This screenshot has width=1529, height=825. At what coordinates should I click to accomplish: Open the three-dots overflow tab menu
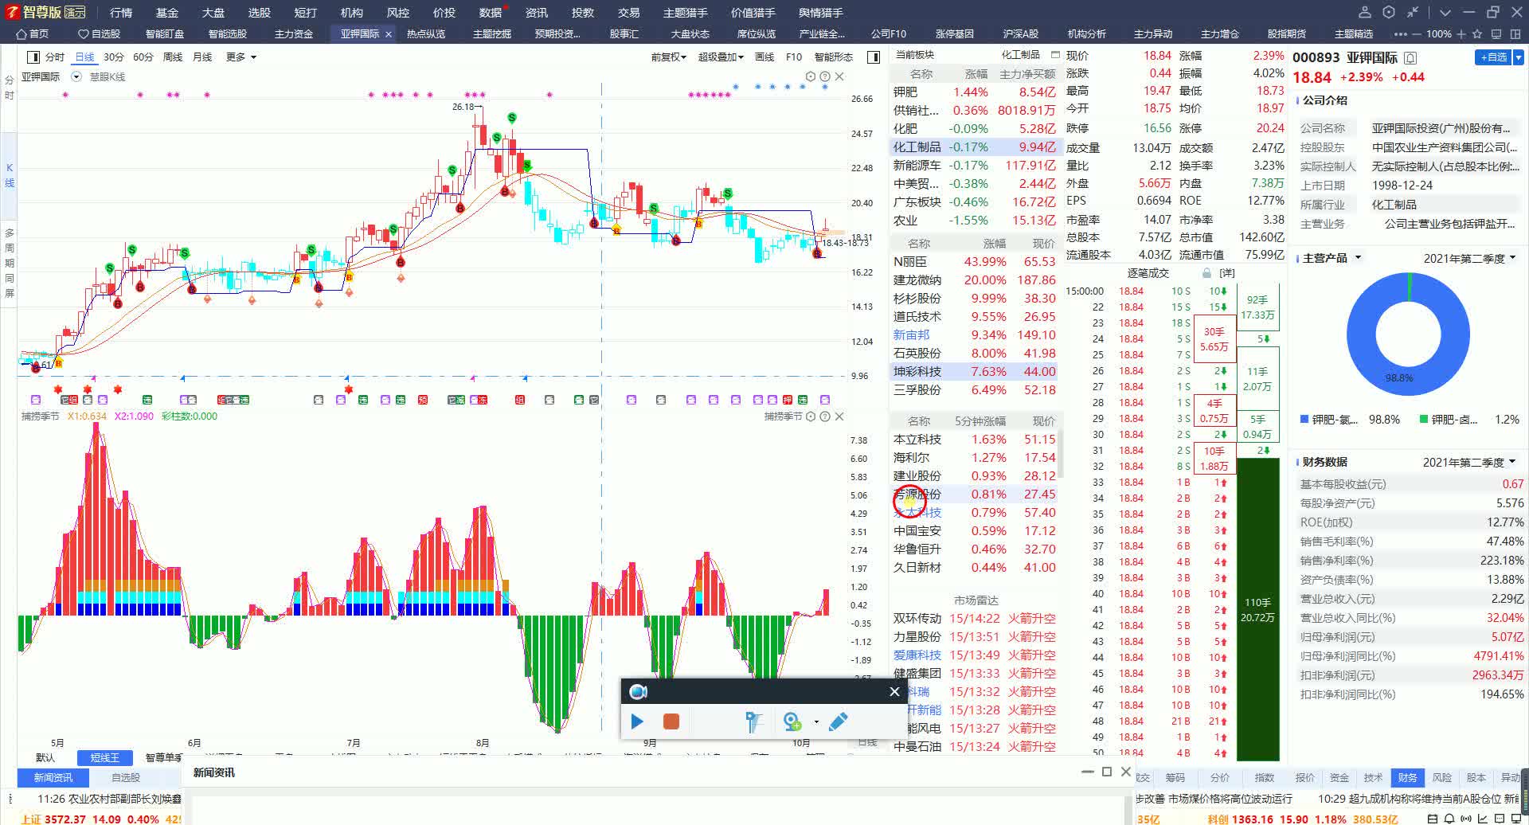pos(1401,34)
